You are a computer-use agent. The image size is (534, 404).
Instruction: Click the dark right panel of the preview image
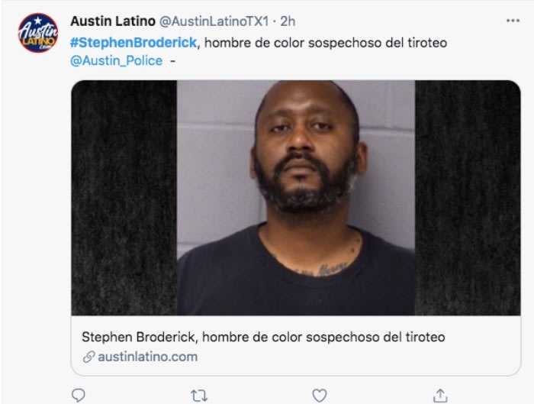[x=468, y=198]
